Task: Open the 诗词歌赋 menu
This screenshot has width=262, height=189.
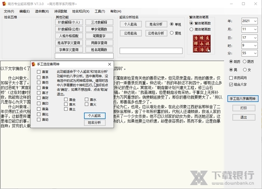Action: (x=61, y=11)
